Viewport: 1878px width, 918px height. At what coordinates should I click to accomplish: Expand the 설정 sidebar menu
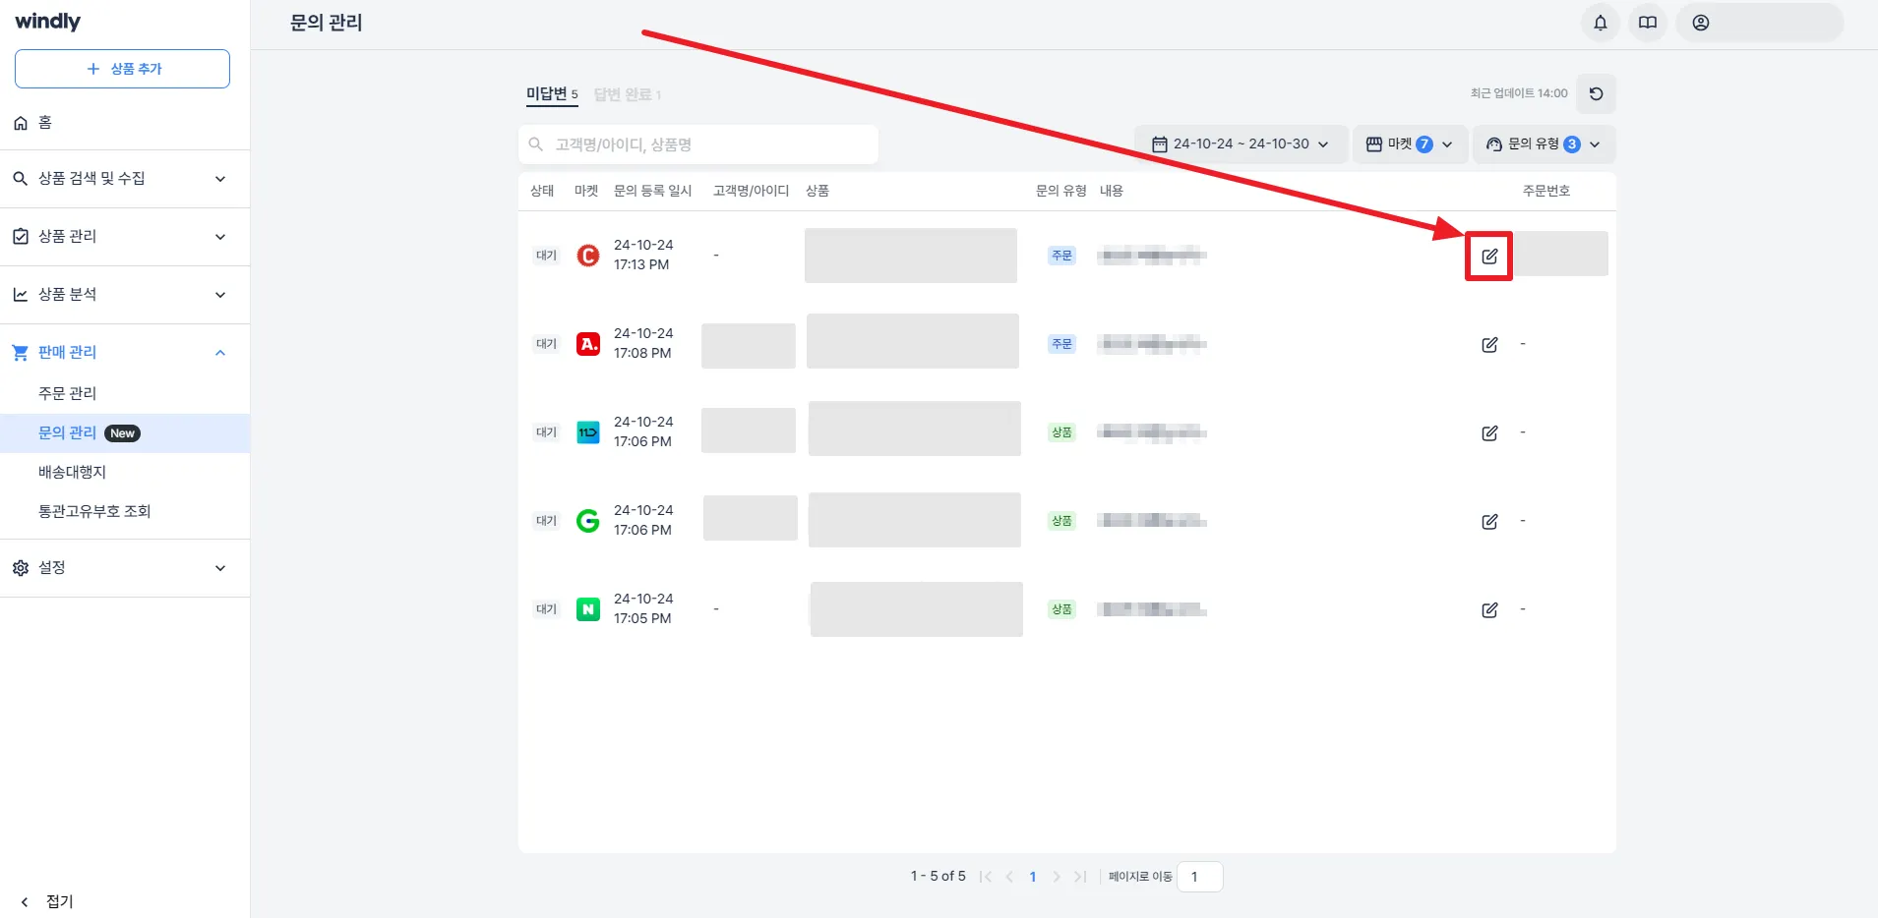click(125, 568)
